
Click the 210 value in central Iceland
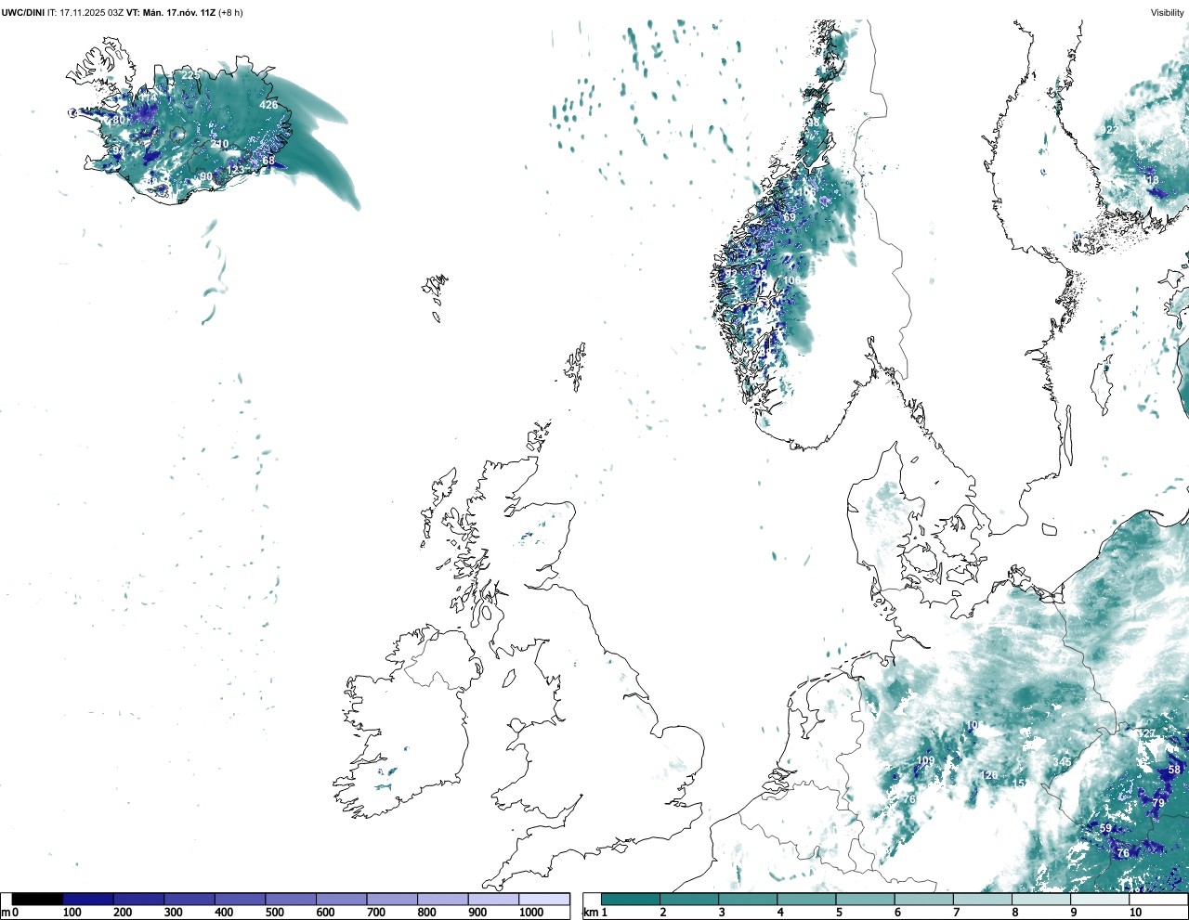tap(220, 144)
